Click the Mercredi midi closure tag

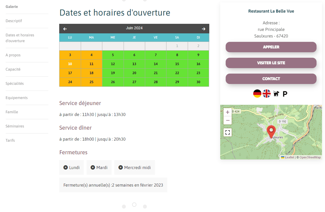(135, 167)
